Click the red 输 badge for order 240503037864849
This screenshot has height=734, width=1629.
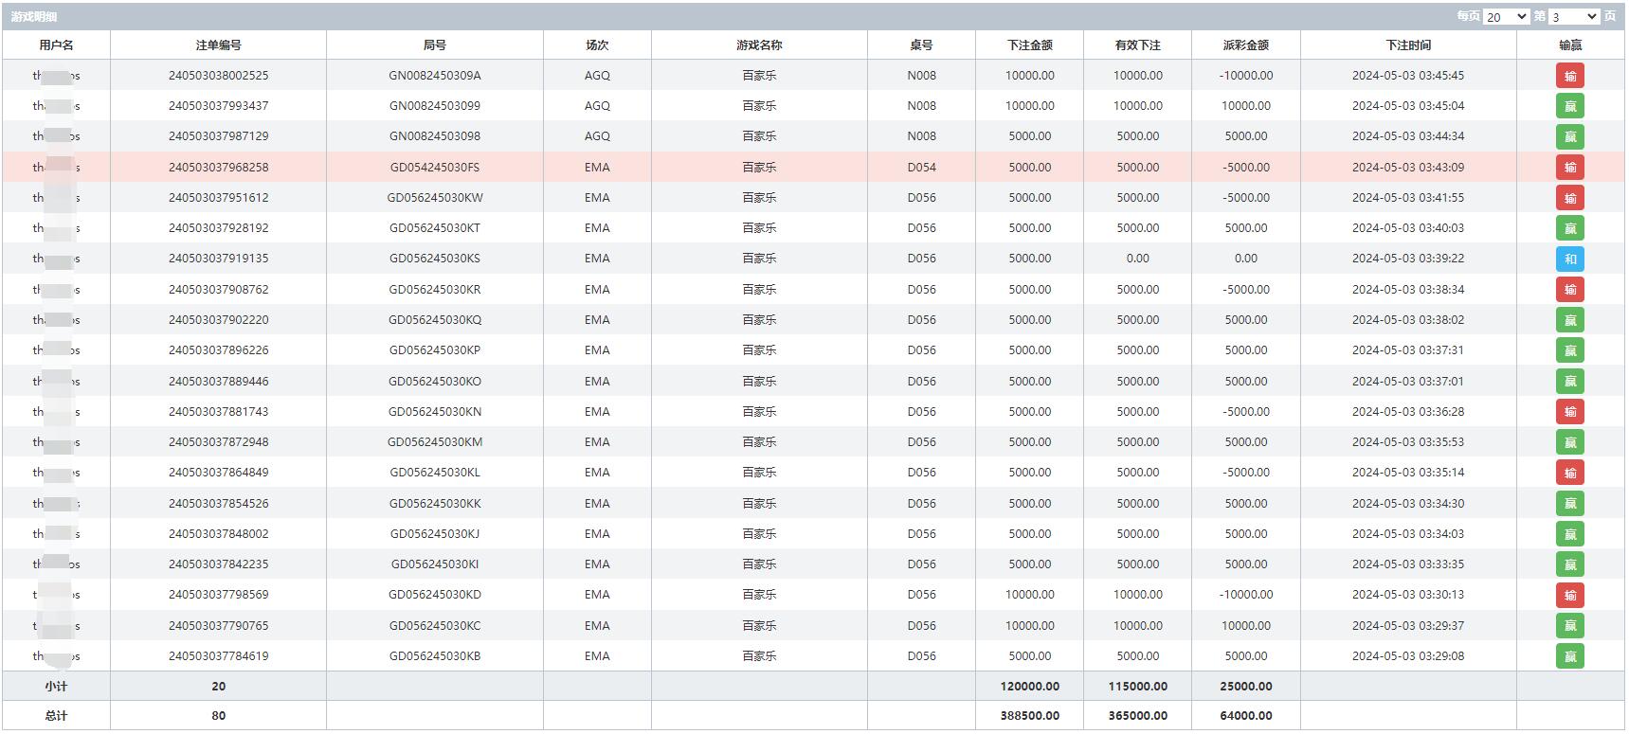[x=1569, y=473]
